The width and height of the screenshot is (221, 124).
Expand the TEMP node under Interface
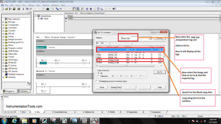(x=39, y=18)
